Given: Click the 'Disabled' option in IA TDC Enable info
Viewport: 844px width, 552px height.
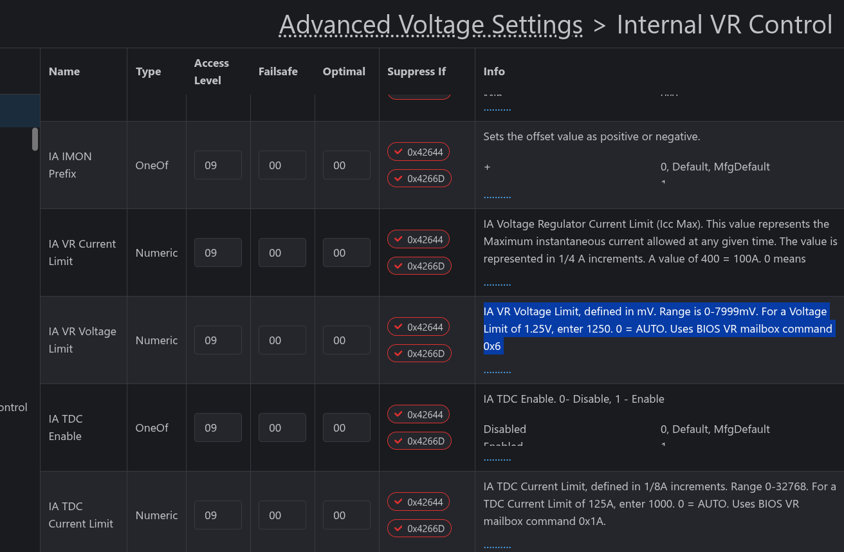Looking at the screenshot, I should [505, 429].
